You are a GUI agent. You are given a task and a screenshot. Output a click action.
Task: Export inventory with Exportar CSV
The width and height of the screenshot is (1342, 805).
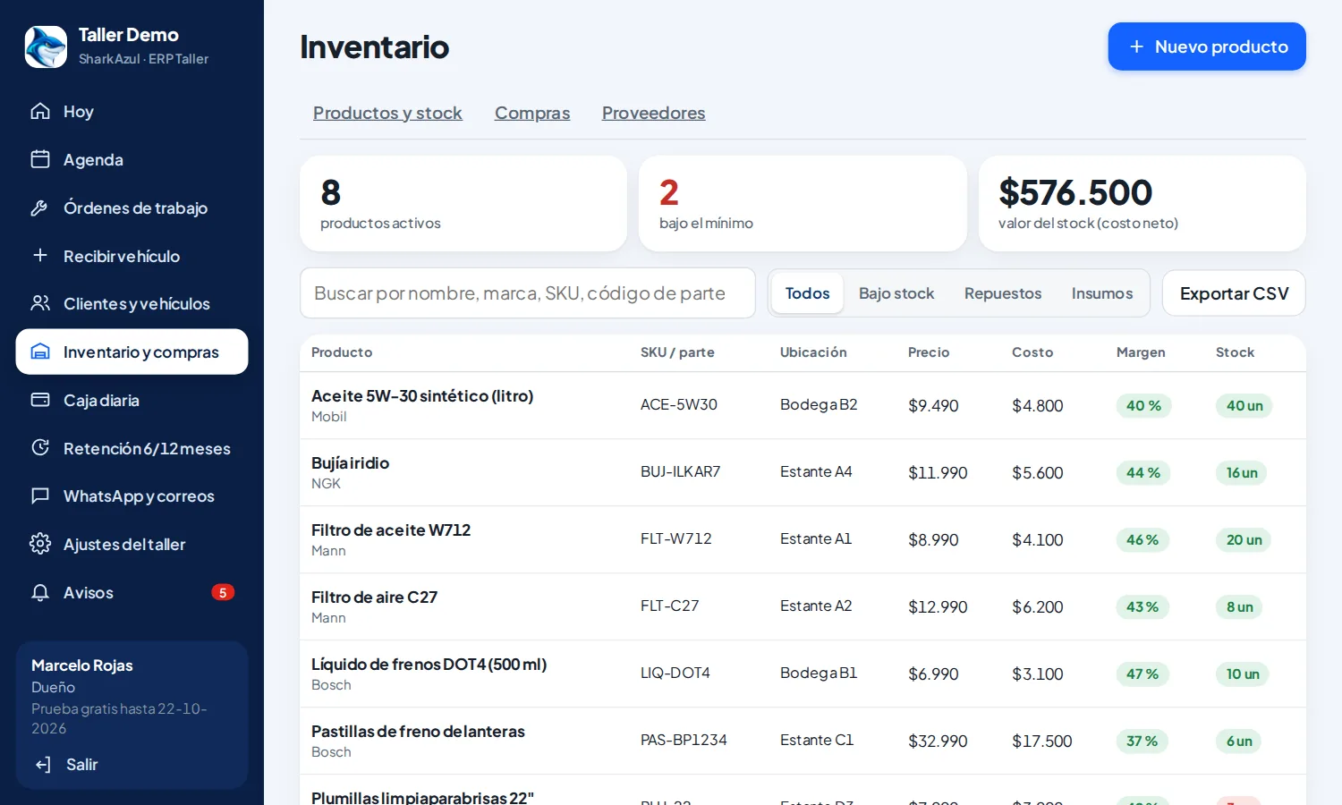click(x=1234, y=293)
